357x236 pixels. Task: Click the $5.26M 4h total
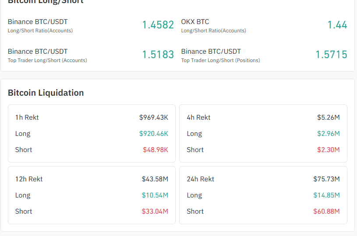pyautogui.click(x=329, y=118)
